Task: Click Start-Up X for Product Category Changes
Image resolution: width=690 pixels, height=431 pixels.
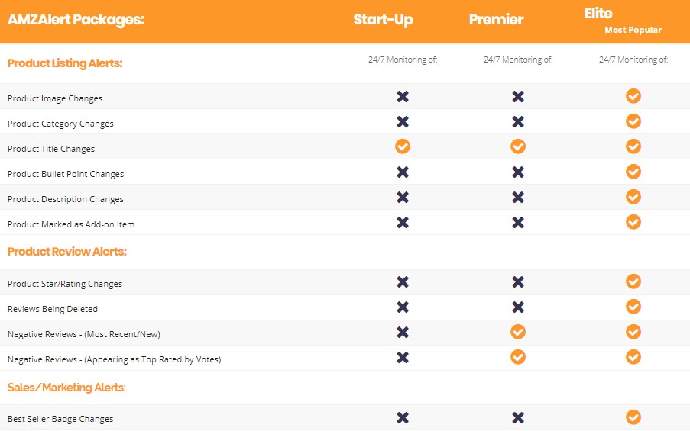Action: point(403,122)
